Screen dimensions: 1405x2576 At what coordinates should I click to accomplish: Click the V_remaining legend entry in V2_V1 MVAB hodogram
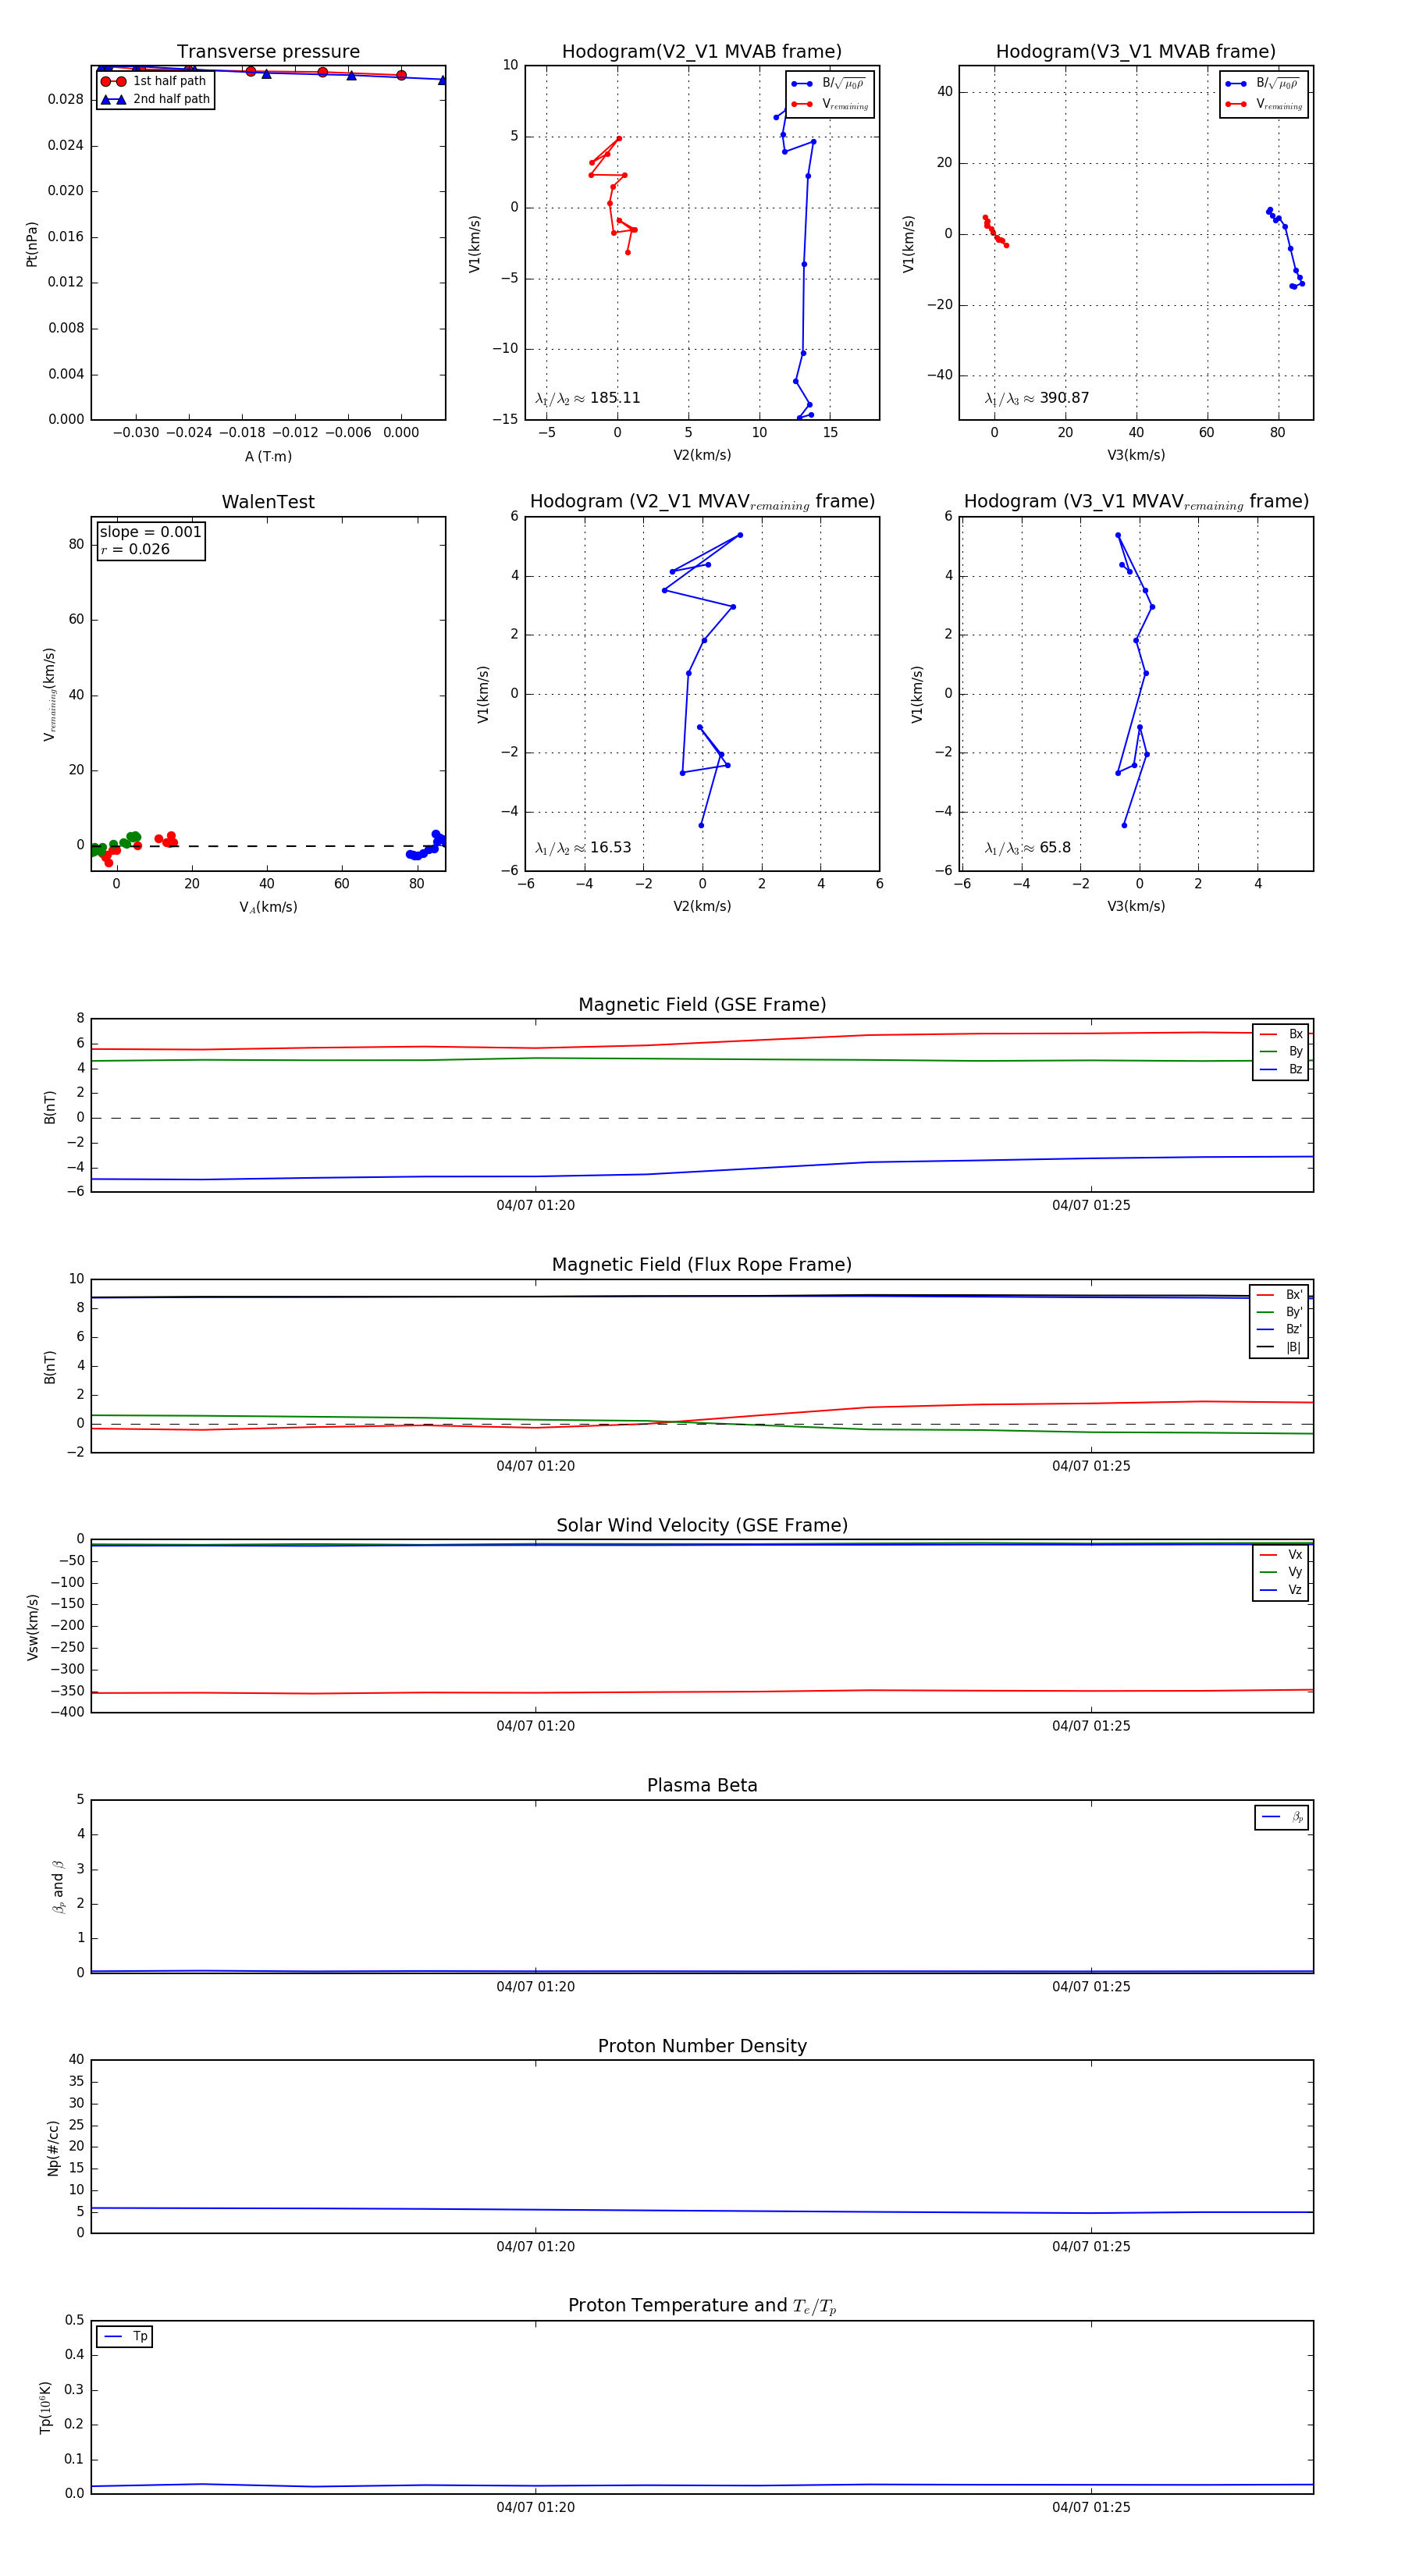coord(830,104)
